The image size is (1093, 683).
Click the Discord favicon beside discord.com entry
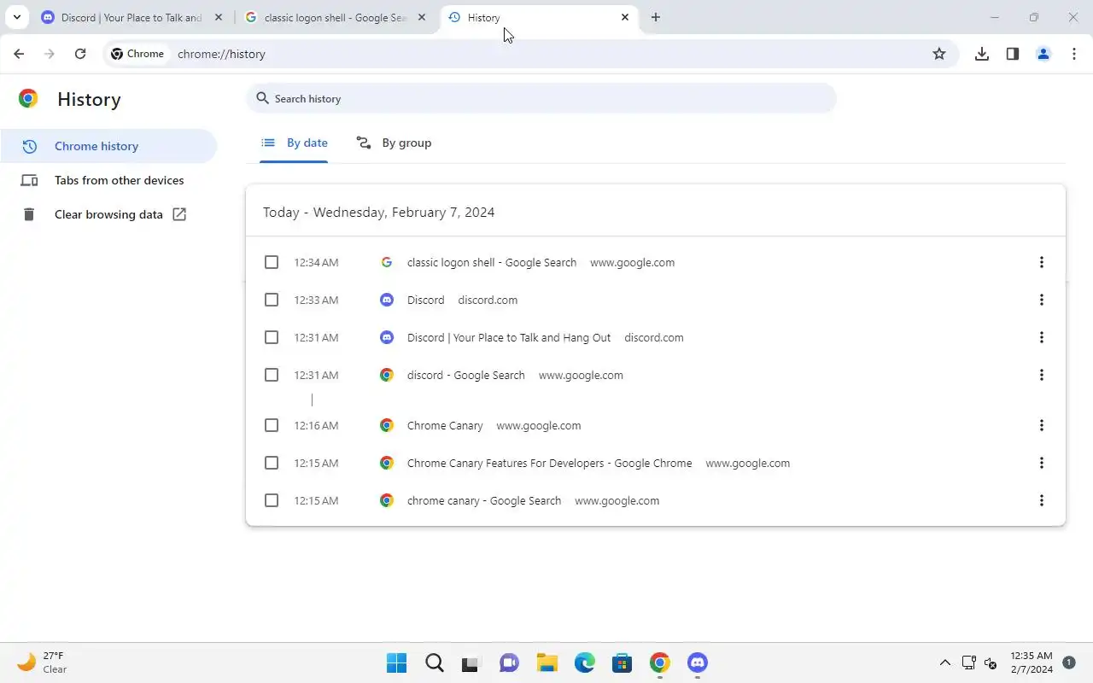tap(387, 300)
